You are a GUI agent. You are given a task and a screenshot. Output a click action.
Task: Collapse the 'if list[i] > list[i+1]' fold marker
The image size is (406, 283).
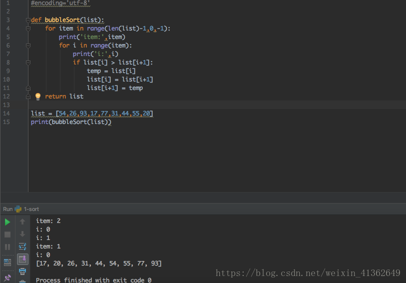coord(28,62)
